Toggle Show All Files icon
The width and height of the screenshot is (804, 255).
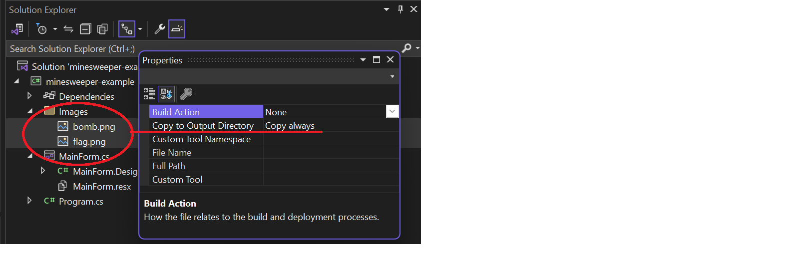click(102, 29)
